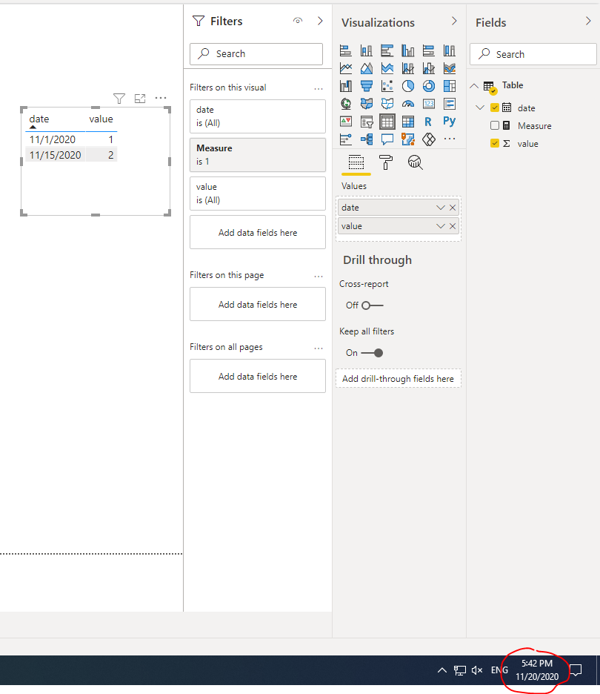Show hidden system tray icons
This screenshot has height=694, width=600.
[441, 670]
